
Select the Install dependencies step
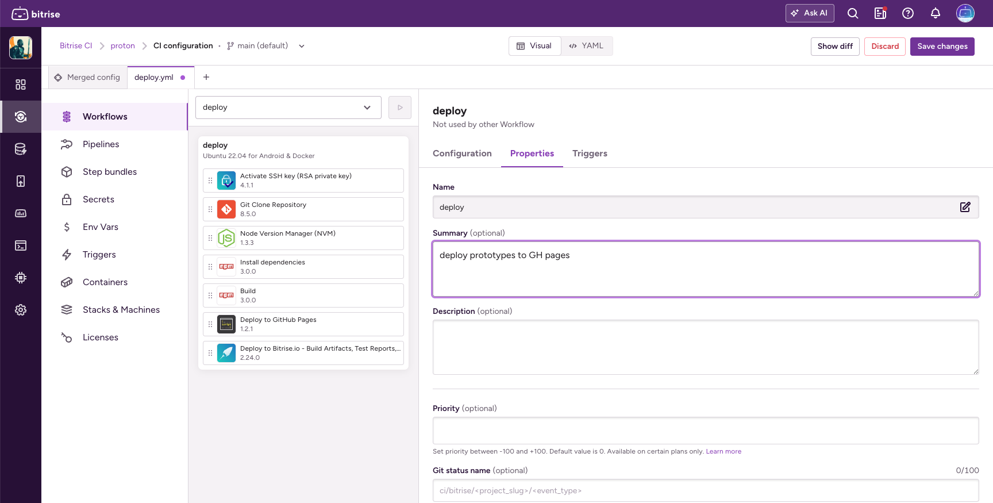303,267
